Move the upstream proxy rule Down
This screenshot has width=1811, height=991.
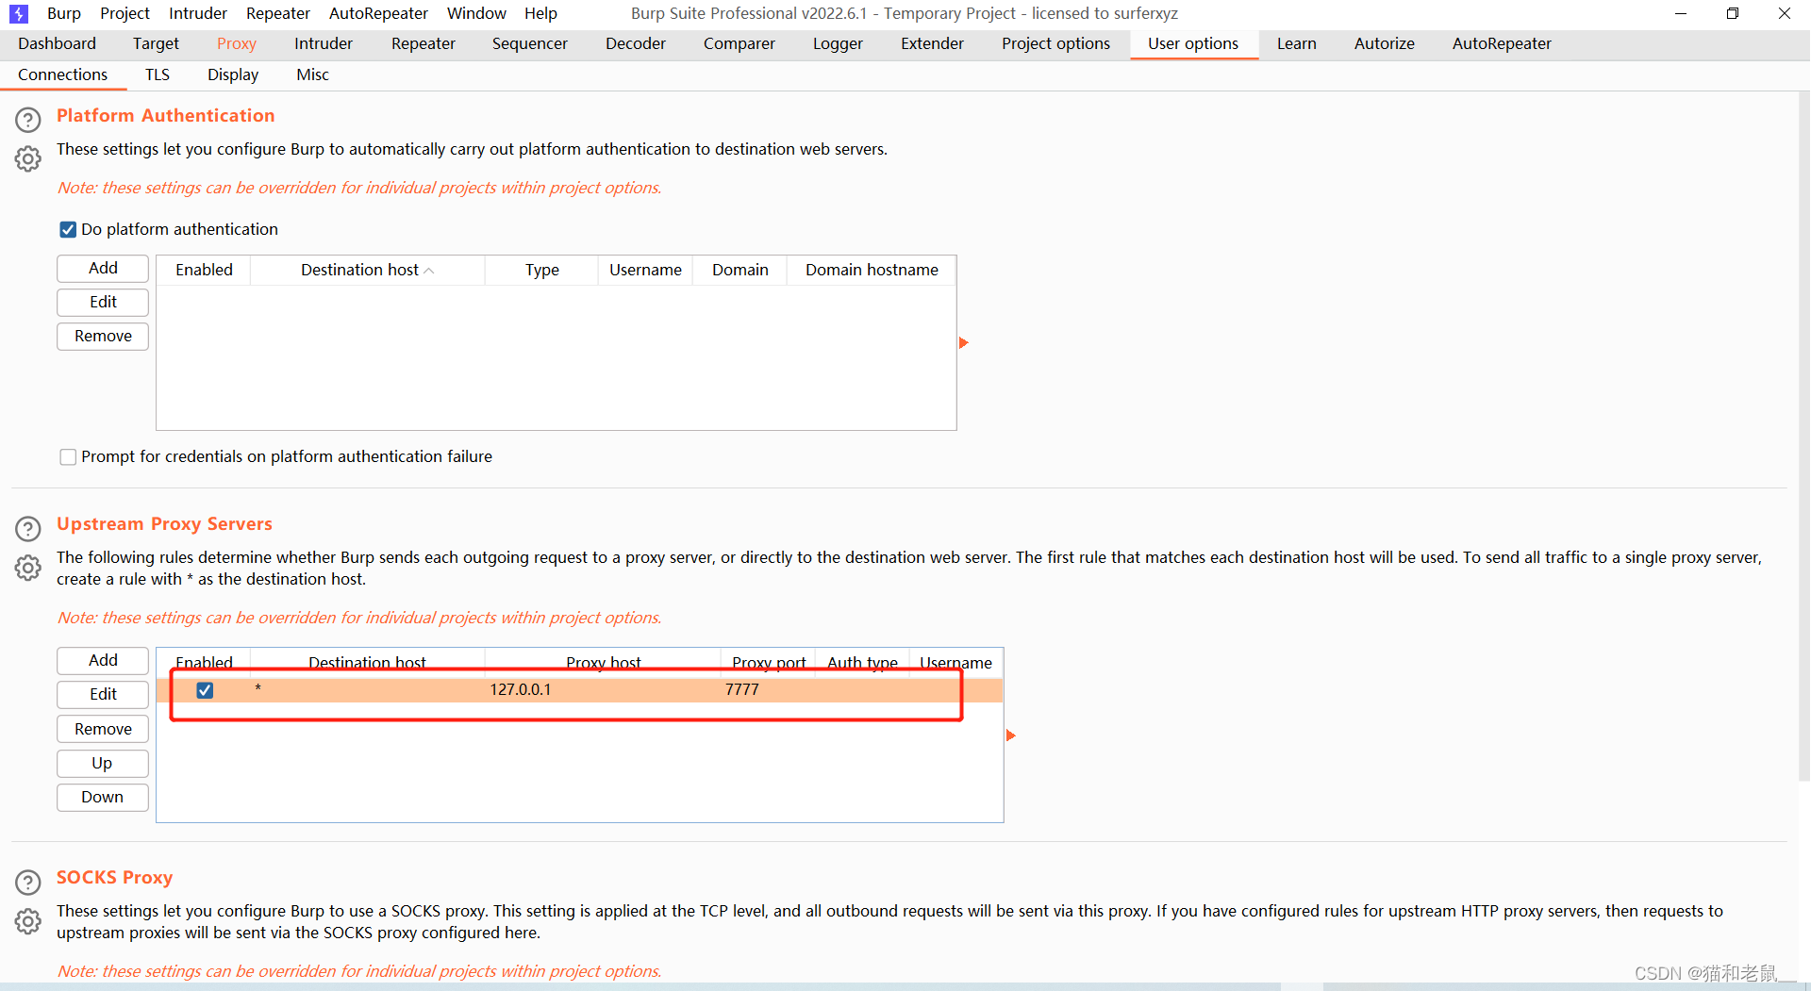(x=103, y=797)
